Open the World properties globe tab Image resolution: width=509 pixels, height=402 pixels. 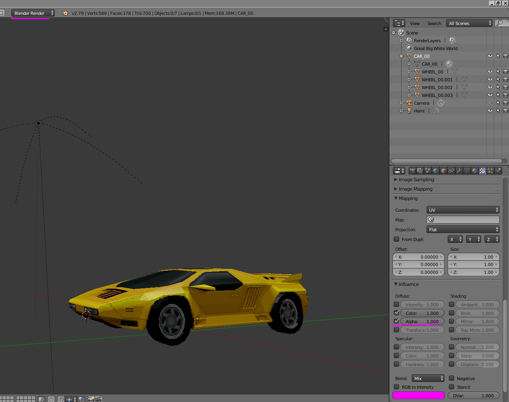click(436, 171)
